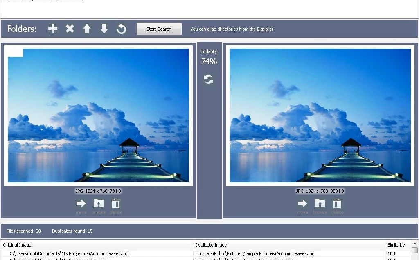Click the remove folder X icon

point(70,29)
